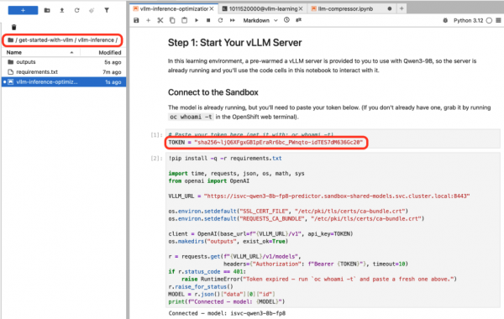The width and height of the screenshot is (504, 319).
Task: Close the 1011520000@vllm-learning tab
Action: point(301,8)
